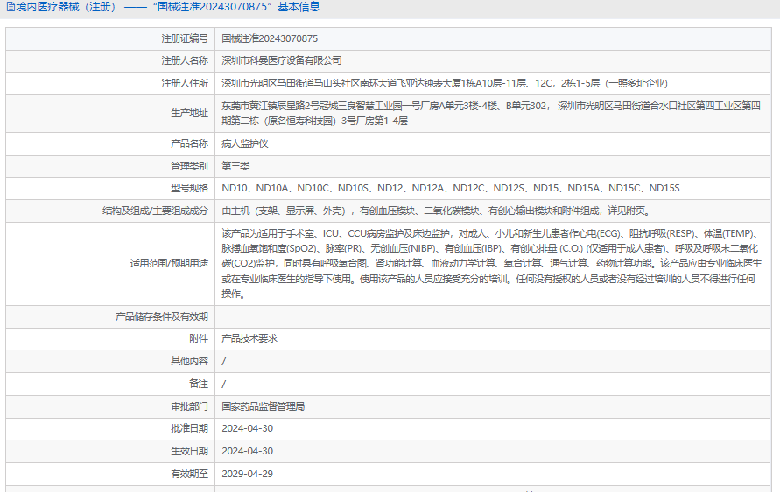Screen dimensions: 780x492
Task: Click the label '生产地址'
Action: click(189, 114)
